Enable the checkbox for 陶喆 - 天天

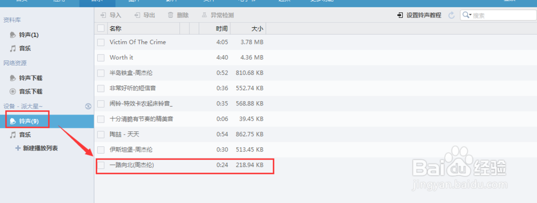point(101,134)
